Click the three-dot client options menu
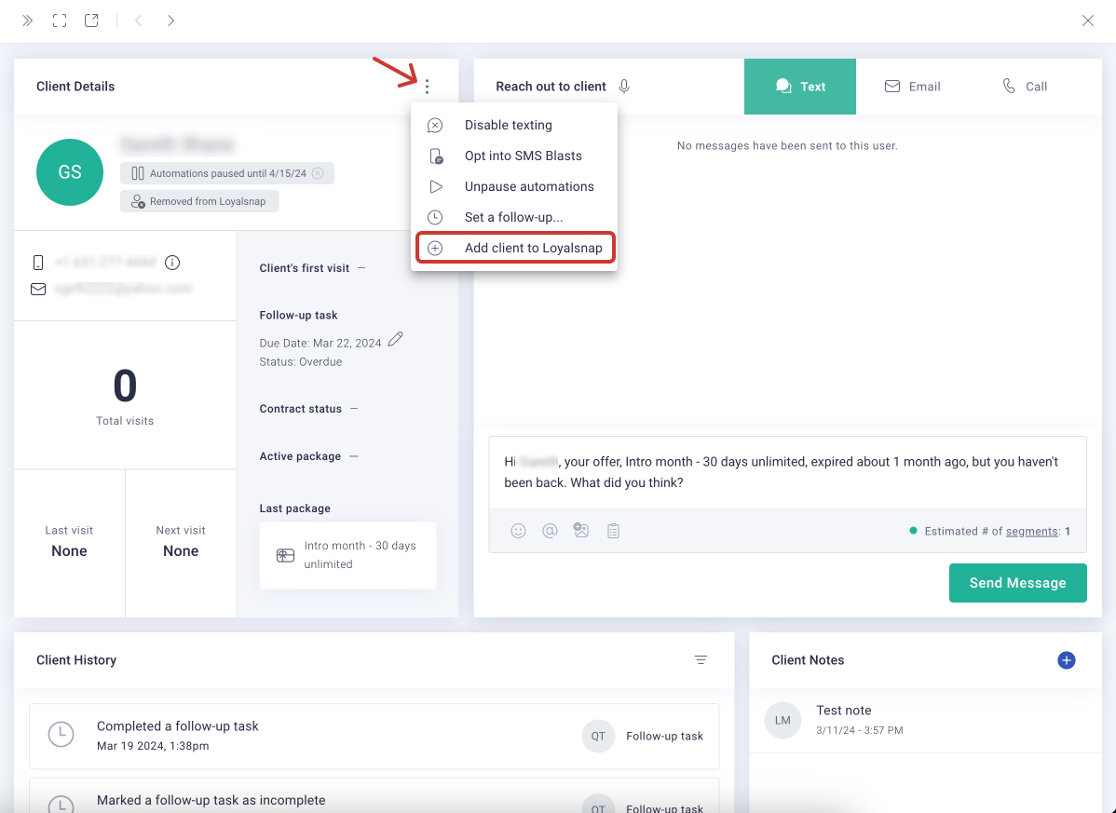 [x=427, y=87]
